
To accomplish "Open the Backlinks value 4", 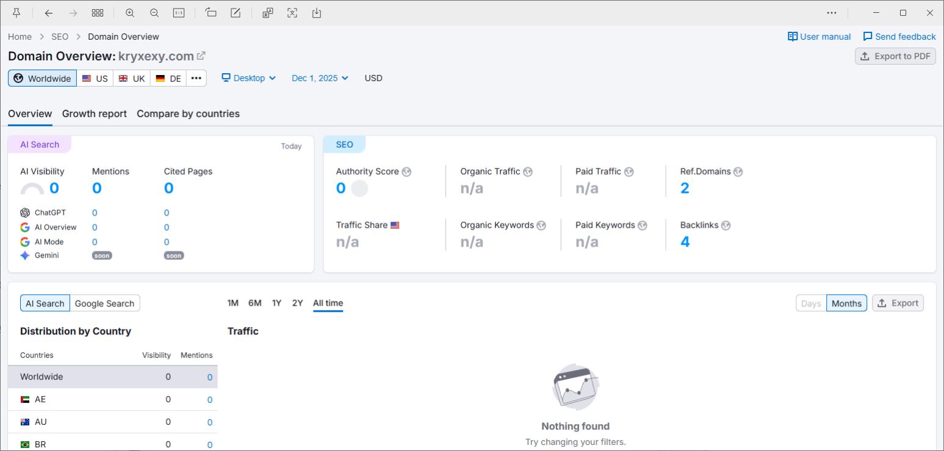I will pos(685,242).
